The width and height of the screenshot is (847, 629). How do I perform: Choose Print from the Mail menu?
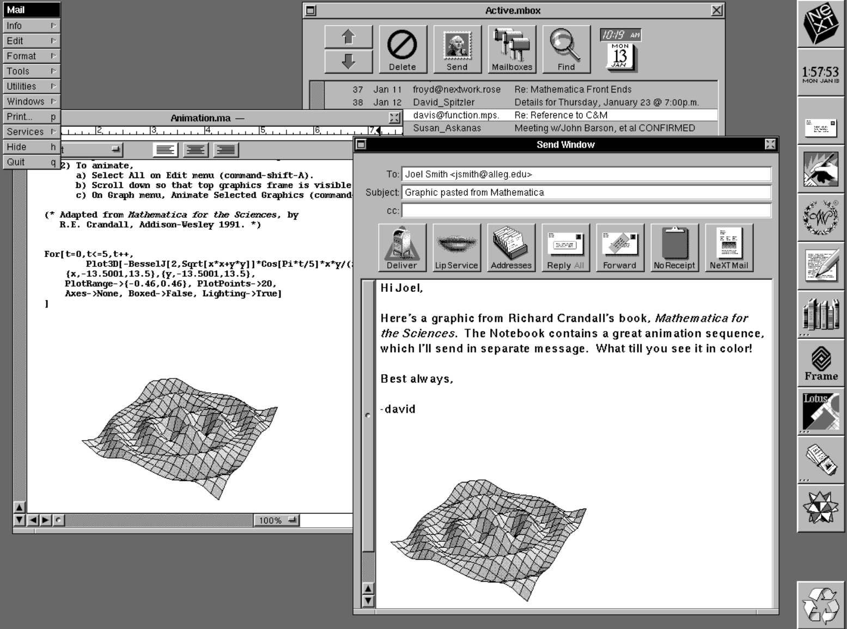click(x=32, y=117)
